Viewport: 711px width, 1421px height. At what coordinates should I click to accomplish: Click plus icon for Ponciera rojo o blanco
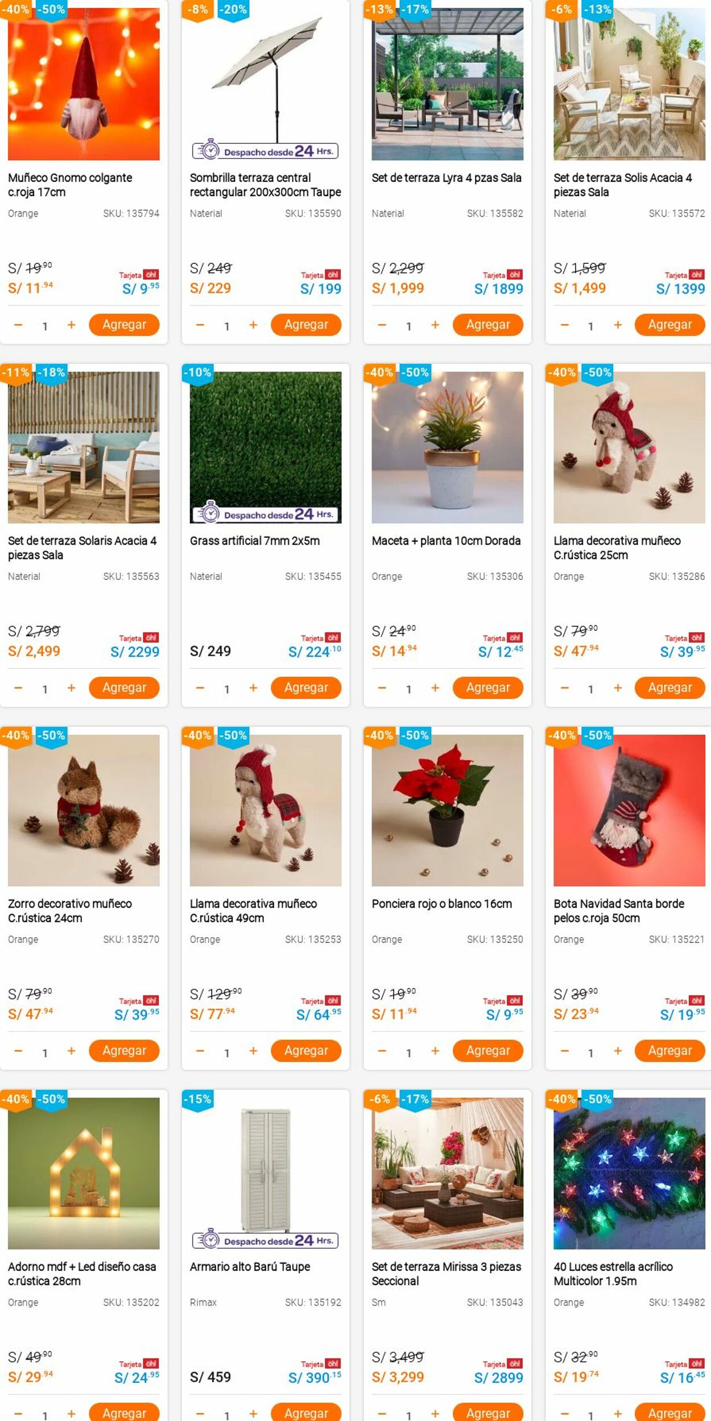tap(435, 1051)
